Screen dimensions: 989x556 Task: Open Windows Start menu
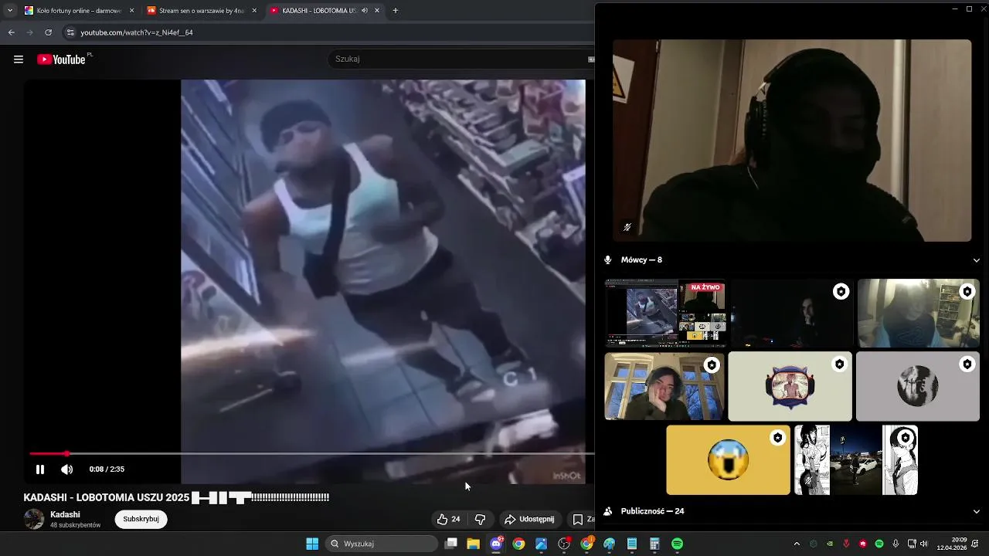tap(312, 544)
